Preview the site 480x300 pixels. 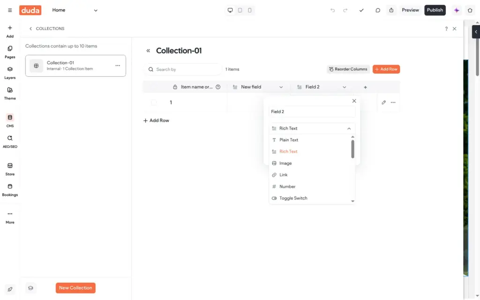[410, 10]
